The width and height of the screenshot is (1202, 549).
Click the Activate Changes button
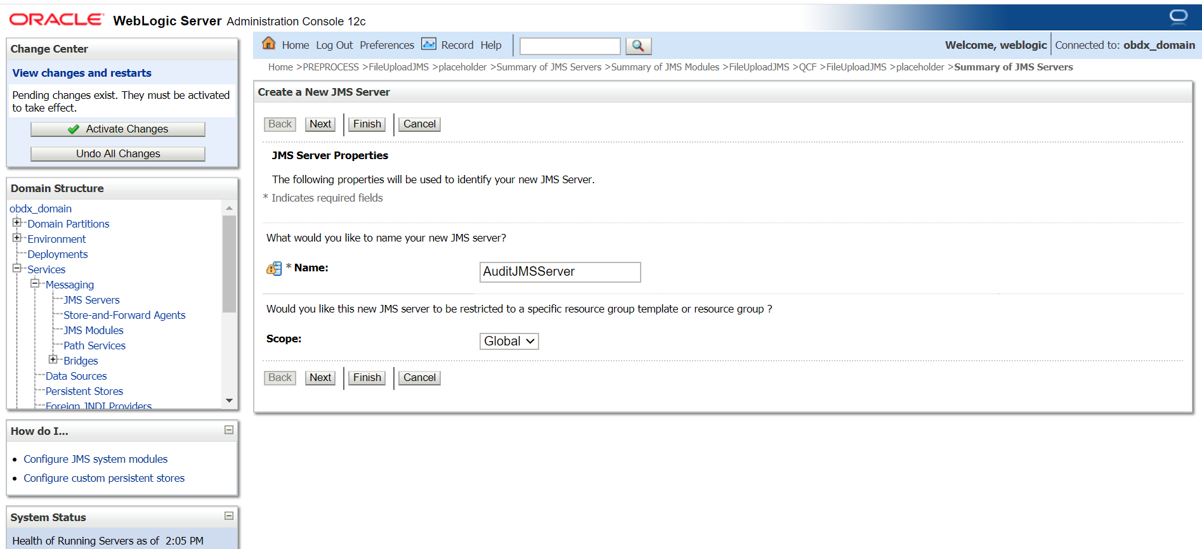tap(118, 129)
